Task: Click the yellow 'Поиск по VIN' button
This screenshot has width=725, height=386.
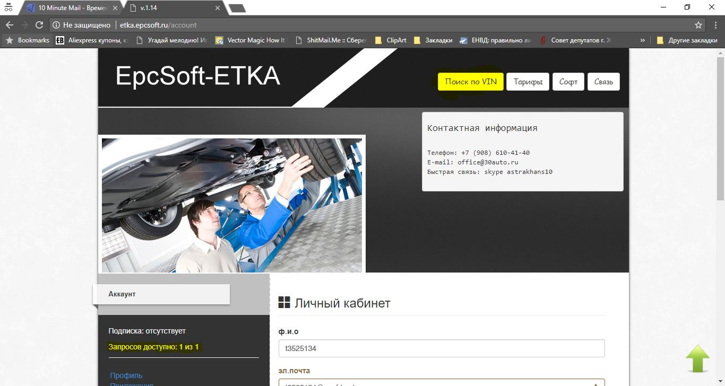Action: click(471, 82)
